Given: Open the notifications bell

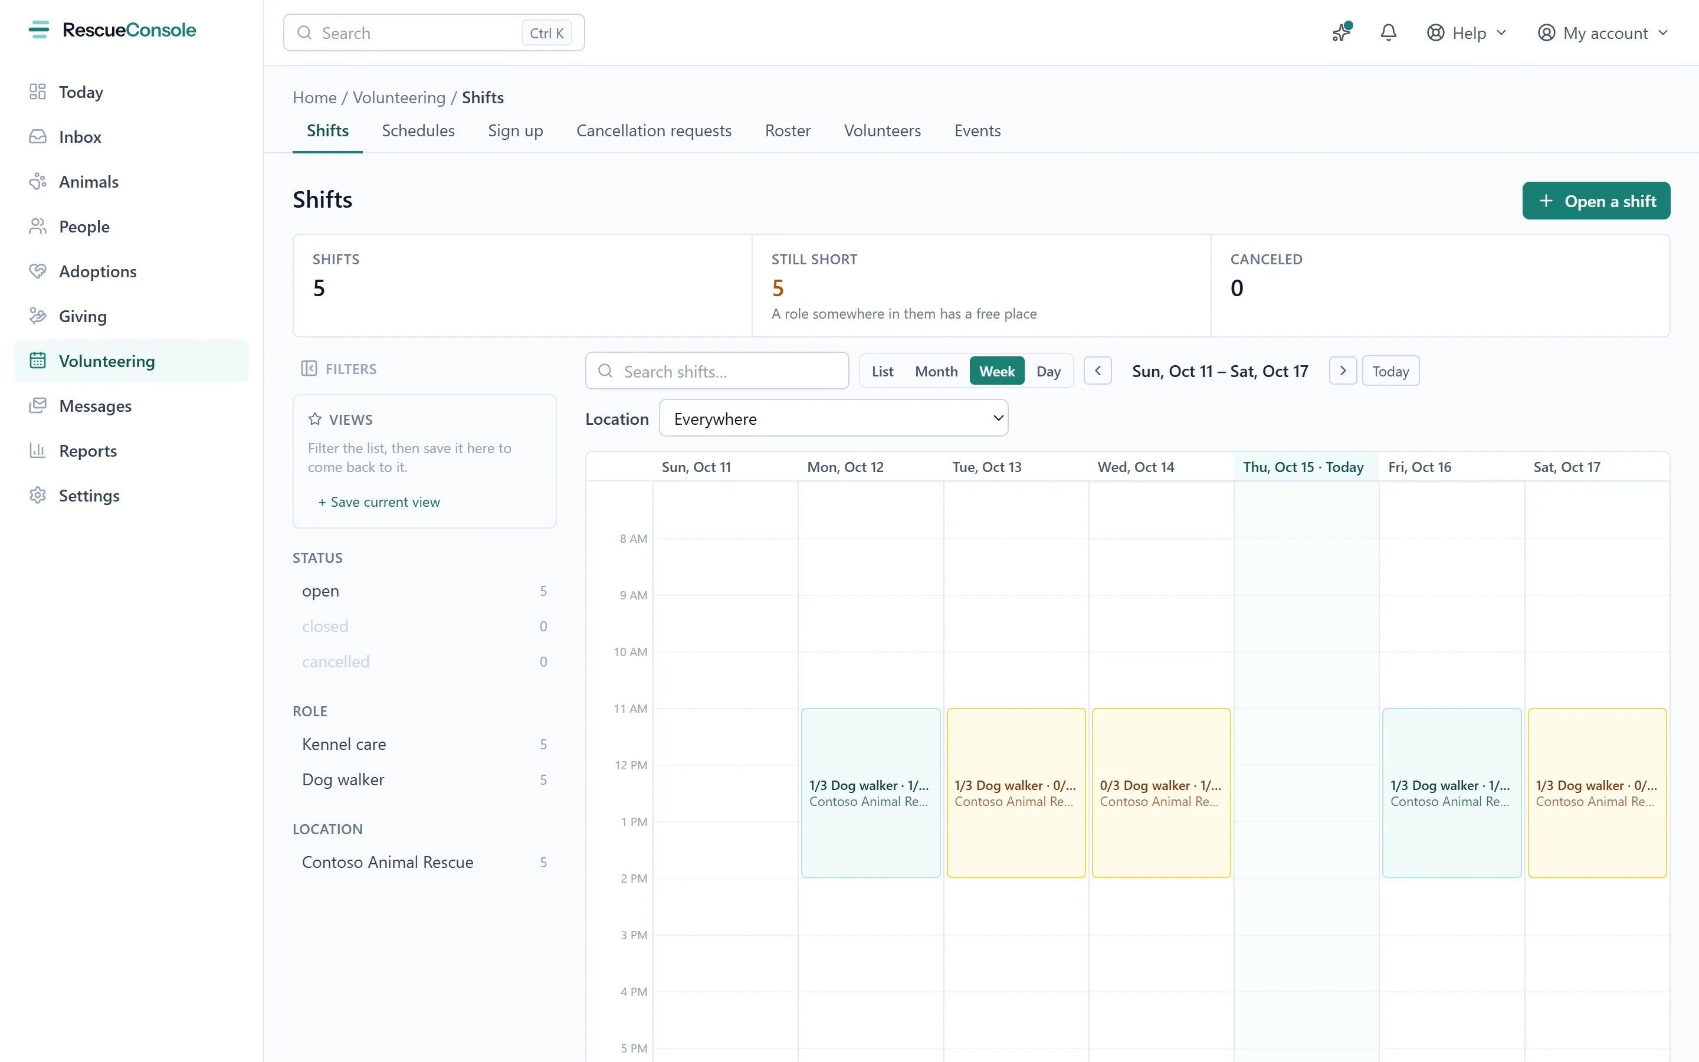Looking at the screenshot, I should pos(1388,32).
